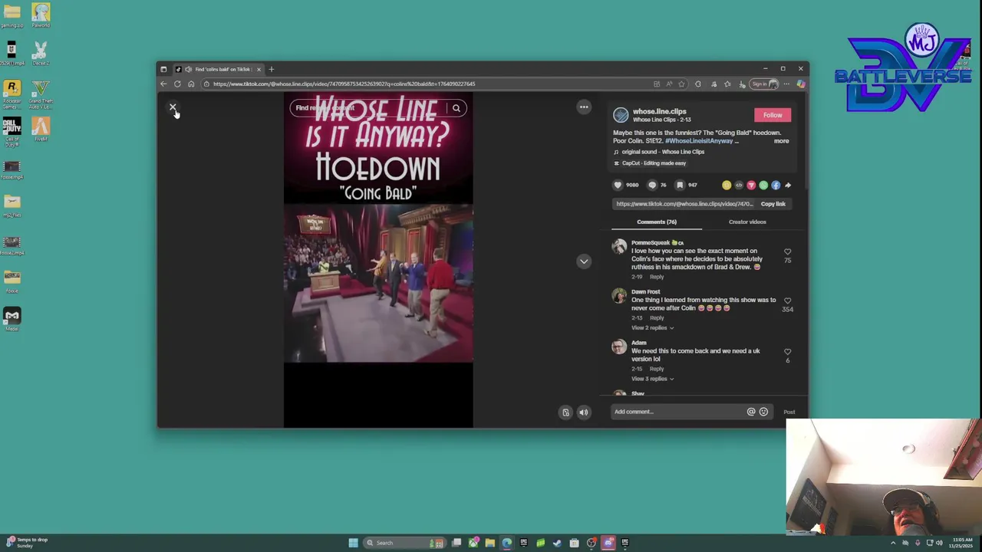The image size is (982, 552).
Task: Show hidden tray icons chevron
Action: click(893, 543)
